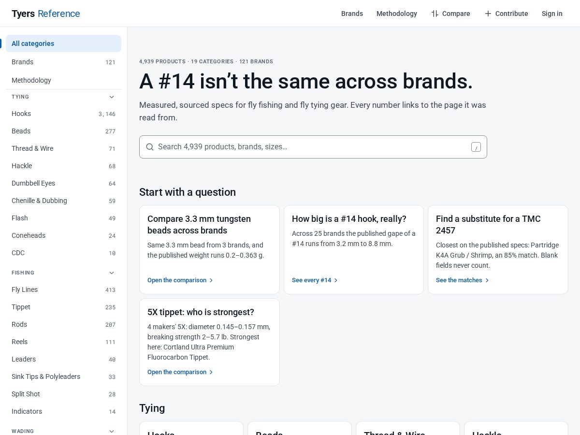Viewport: 580px width, 435px height.
Task: Open the Rods category
Action: 63,324
